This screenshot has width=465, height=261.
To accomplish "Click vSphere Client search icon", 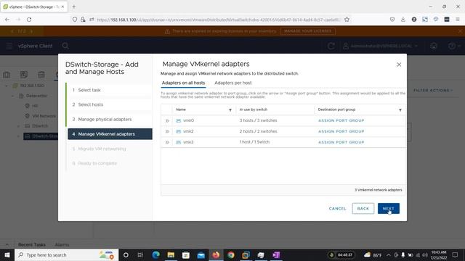I will pyautogui.click(x=65, y=46).
